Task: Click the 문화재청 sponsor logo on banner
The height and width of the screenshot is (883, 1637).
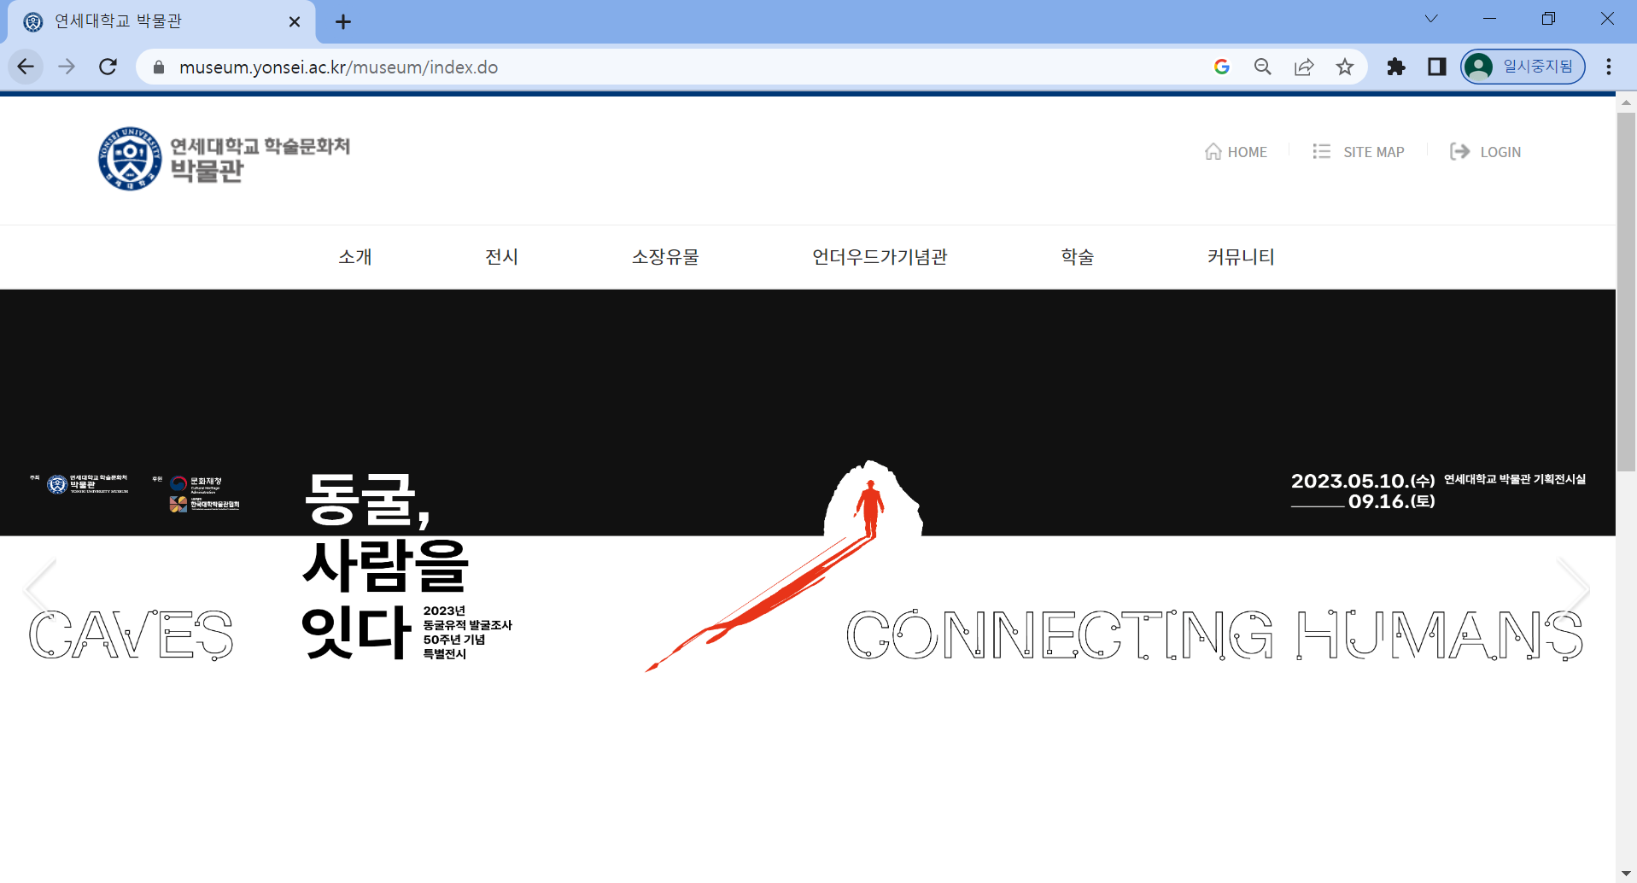Action: (x=196, y=484)
